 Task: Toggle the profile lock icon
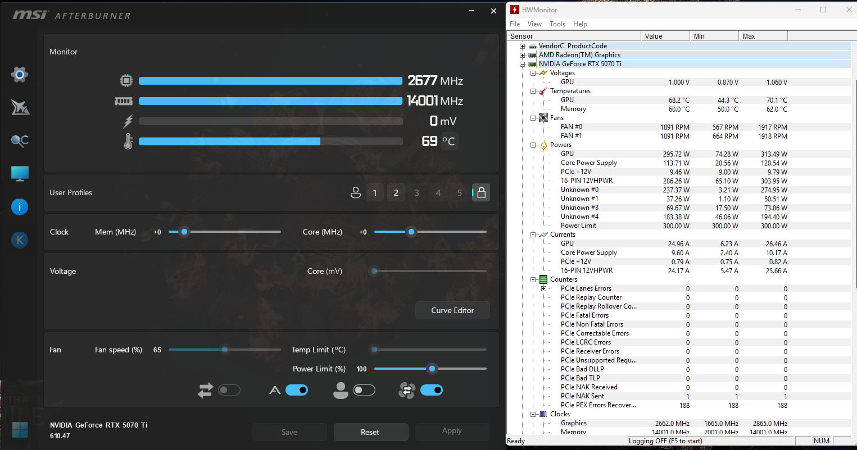(x=481, y=192)
